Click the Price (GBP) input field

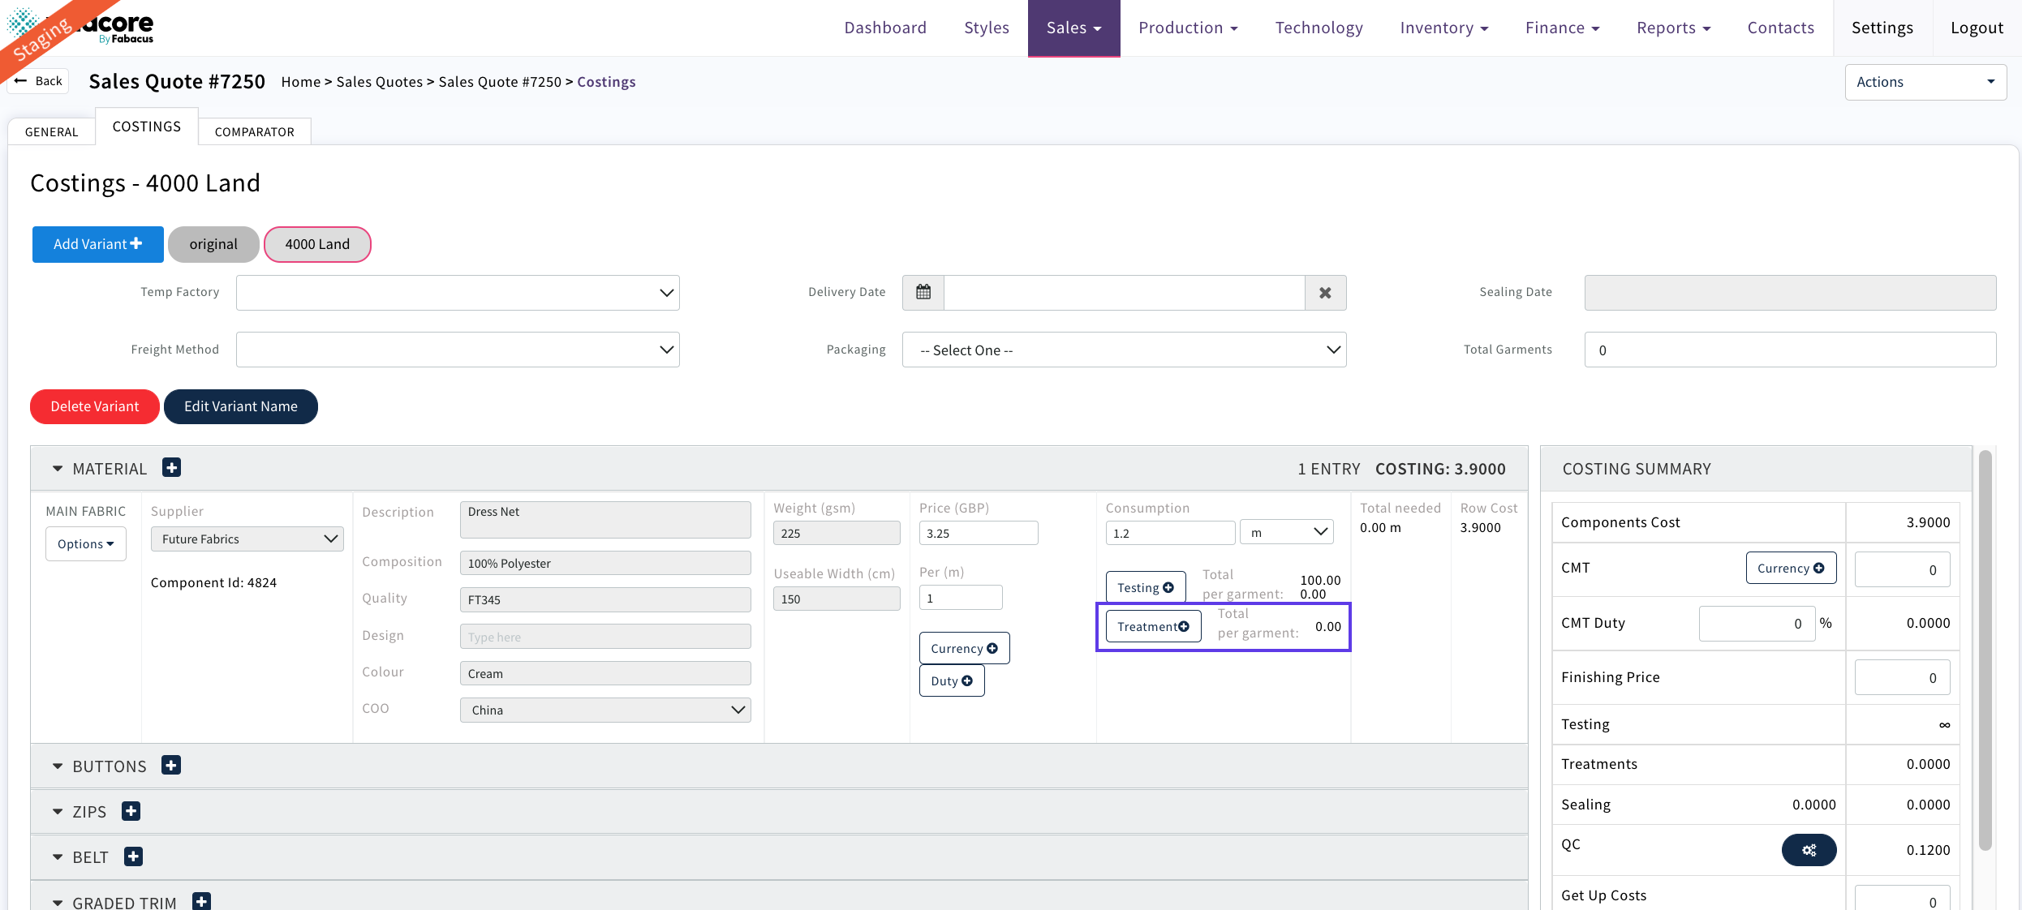click(x=978, y=534)
